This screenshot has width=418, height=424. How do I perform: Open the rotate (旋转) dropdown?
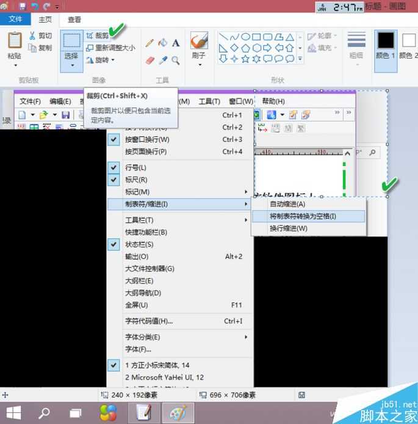click(101, 60)
